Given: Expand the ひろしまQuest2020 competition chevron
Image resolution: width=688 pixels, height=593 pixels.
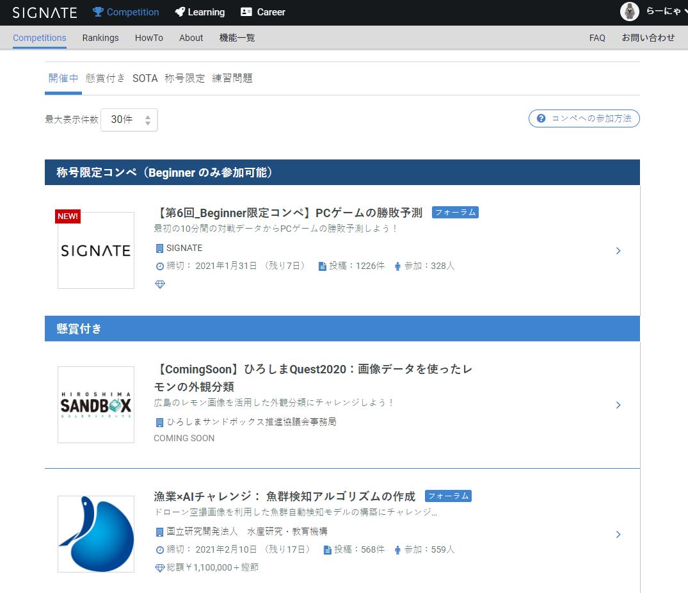Looking at the screenshot, I should pyautogui.click(x=618, y=405).
